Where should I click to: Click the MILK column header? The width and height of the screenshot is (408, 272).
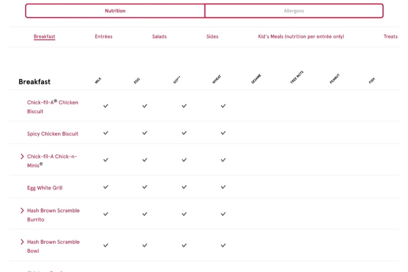pyautogui.click(x=98, y=81)
